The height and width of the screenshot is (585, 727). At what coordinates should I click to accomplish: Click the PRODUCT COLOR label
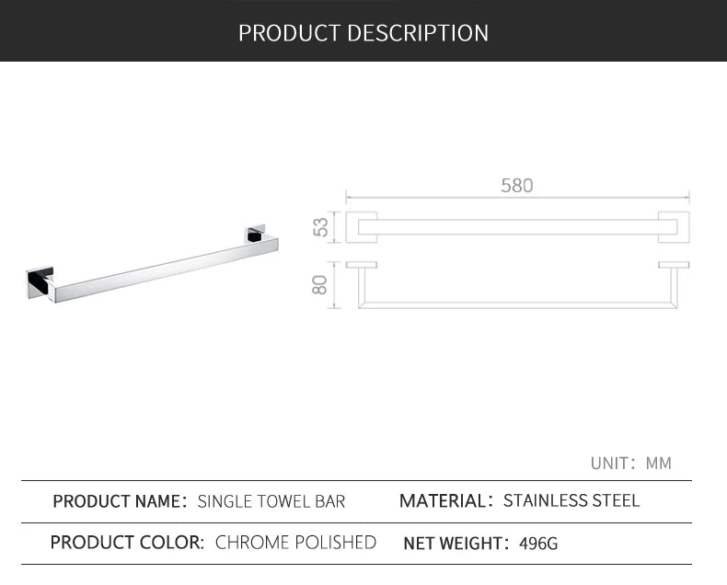[x=127, y=543]
